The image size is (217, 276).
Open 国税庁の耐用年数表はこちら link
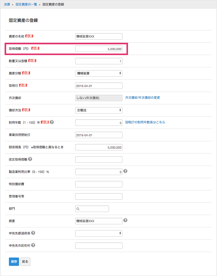click(x=145, y=122)
